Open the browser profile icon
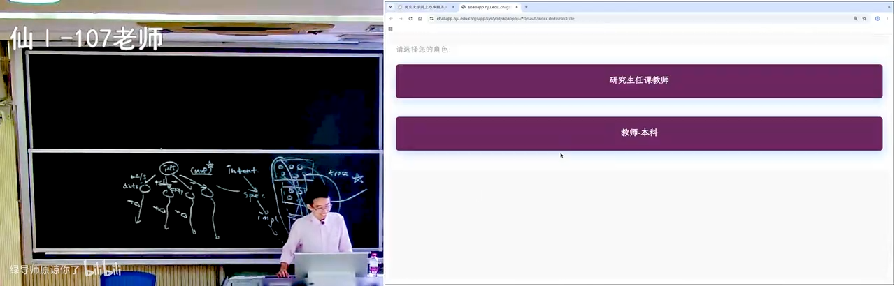 coord(878,19)
